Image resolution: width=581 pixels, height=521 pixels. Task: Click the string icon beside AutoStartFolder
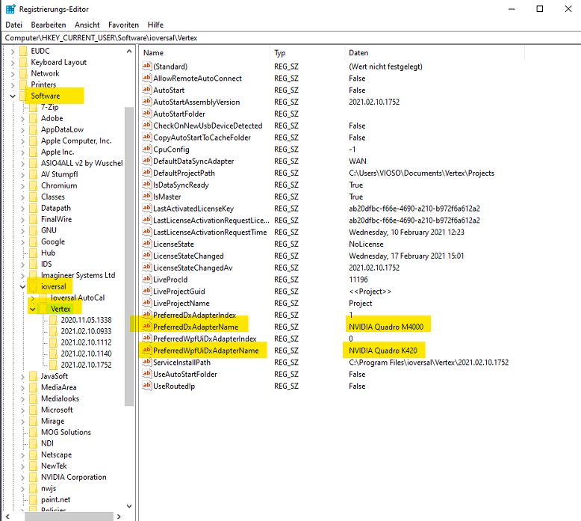pyautogui.click(x=146, y=114)
